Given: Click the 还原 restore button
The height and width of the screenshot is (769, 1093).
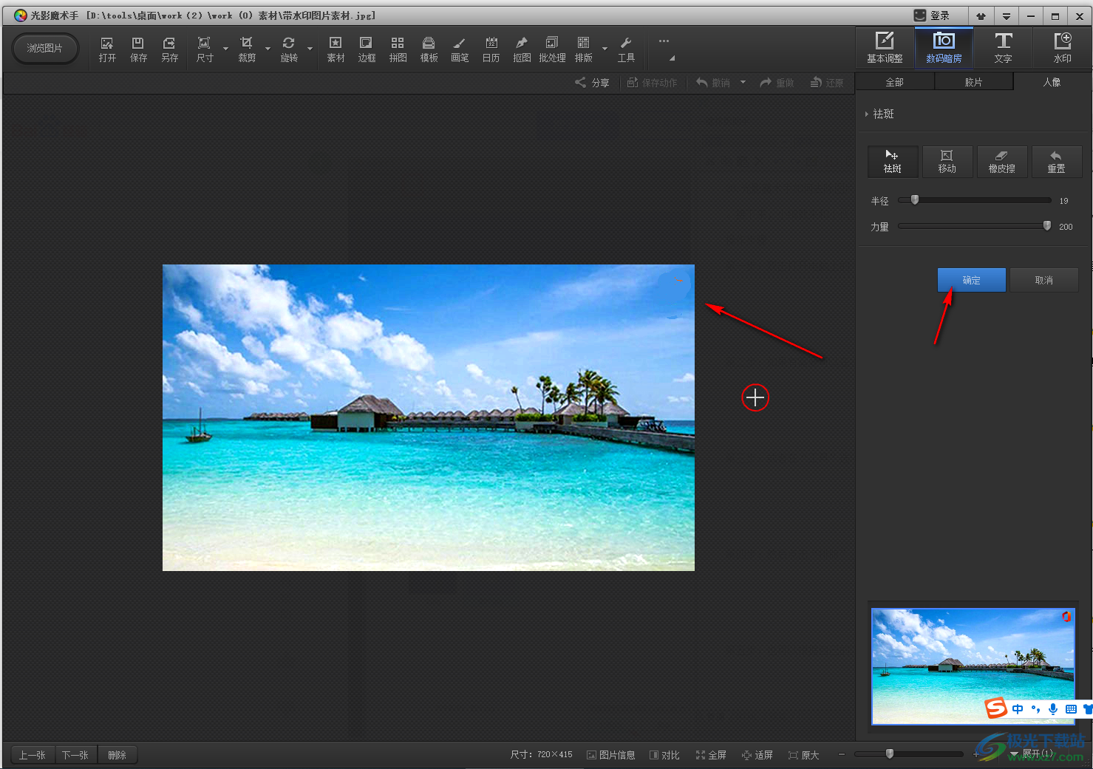Looking at the screenshot, I should pyautogui.click(x=826, y=83).
